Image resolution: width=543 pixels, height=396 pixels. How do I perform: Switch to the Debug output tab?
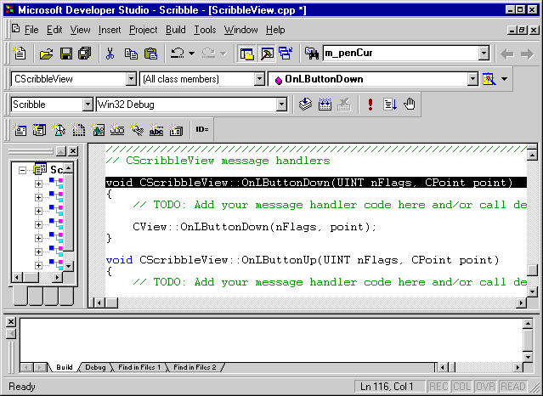tap(95, 367)
